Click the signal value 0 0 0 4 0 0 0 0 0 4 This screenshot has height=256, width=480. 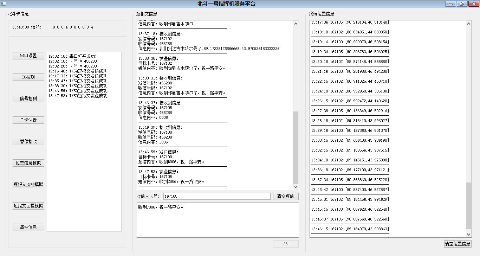[73, 27]
